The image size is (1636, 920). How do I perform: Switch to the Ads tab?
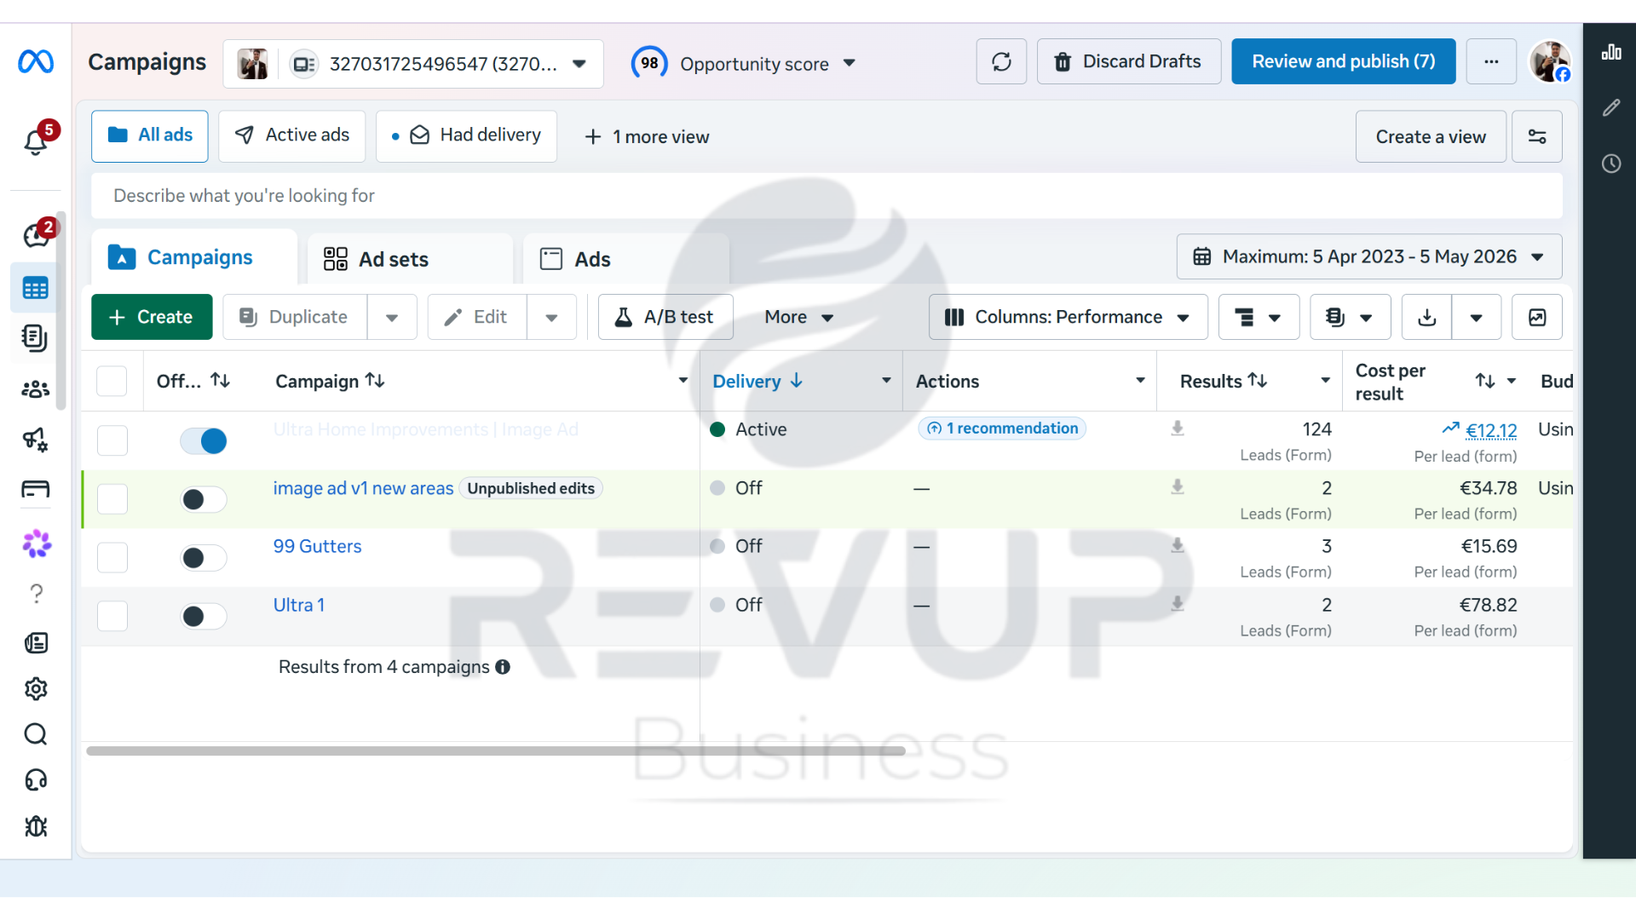626,259
